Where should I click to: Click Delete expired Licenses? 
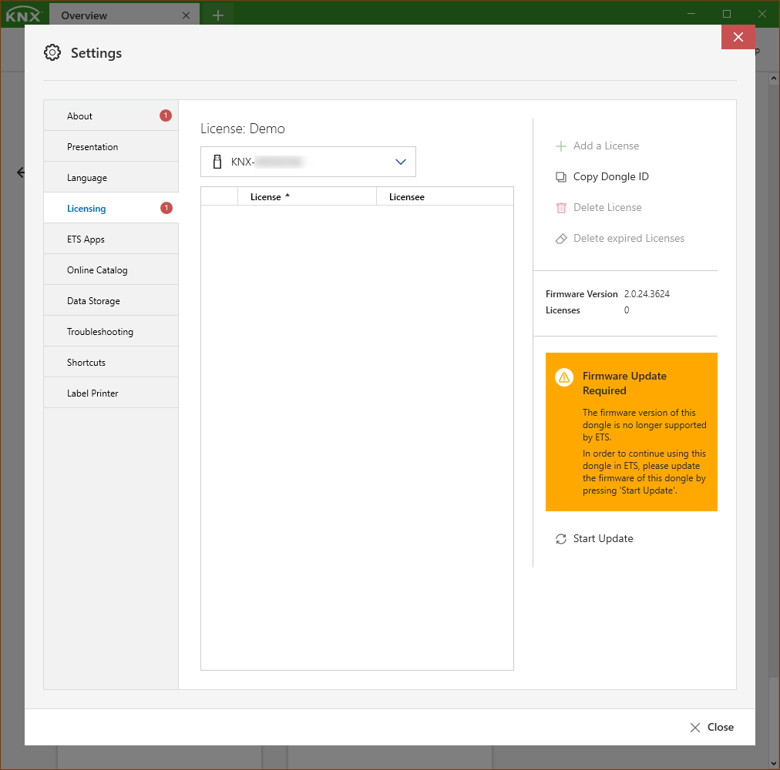pyautogui.click(x=620, y=239)
